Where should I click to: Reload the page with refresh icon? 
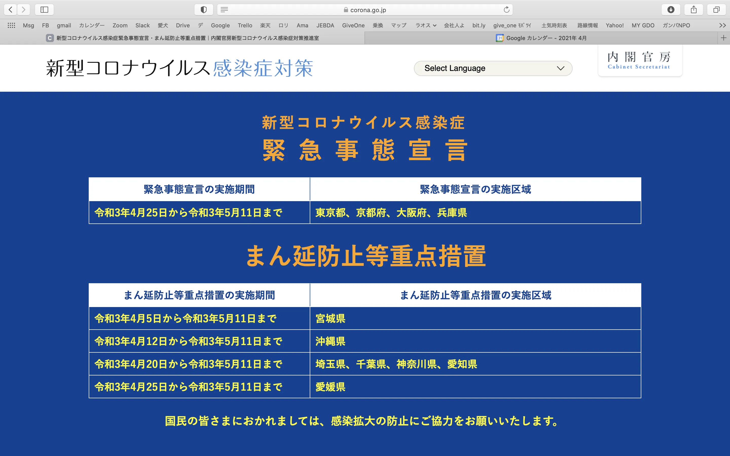tap(506, 10)
